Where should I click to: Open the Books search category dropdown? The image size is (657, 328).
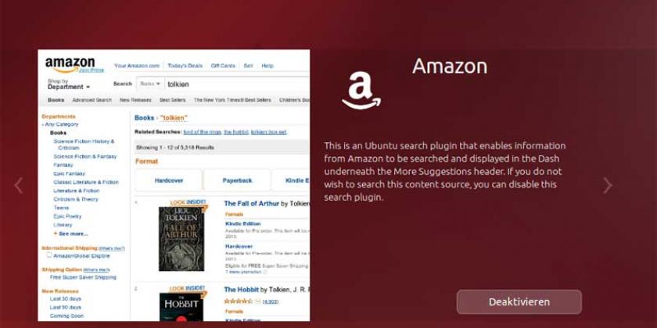tap(150, 84)
